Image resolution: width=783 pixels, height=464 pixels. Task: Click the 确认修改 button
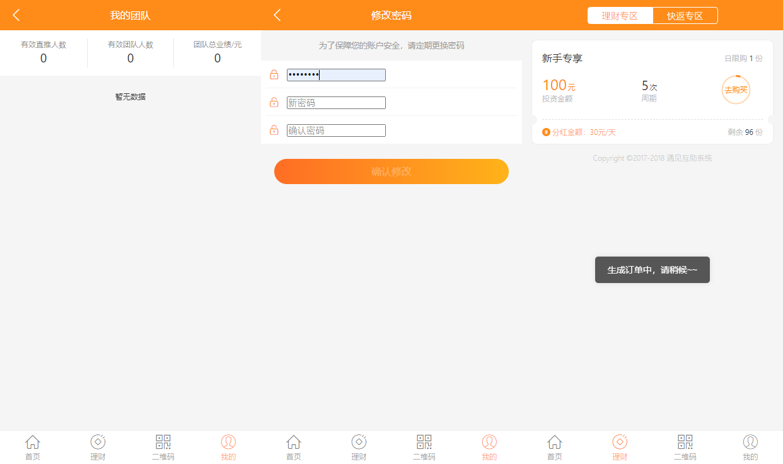pos(391,171)
